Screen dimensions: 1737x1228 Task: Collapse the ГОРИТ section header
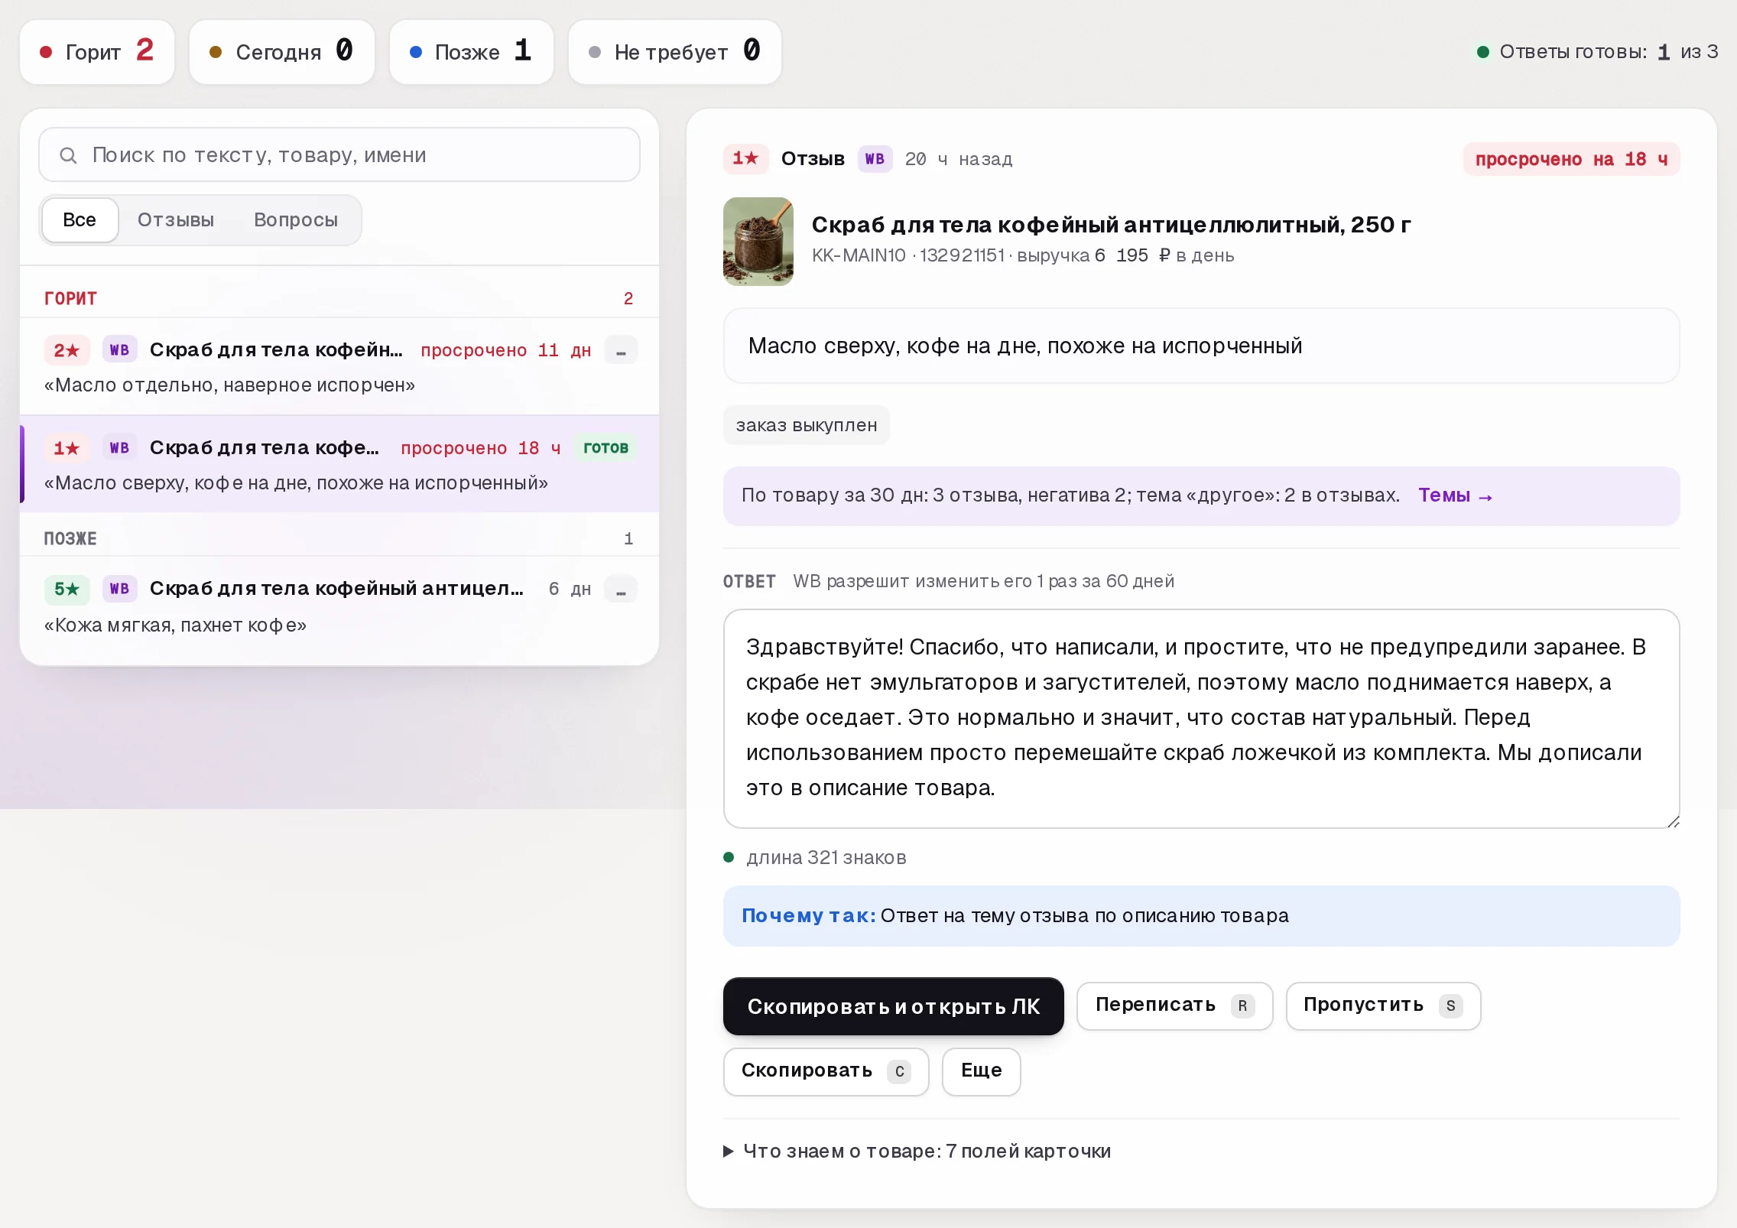[339, 298]
